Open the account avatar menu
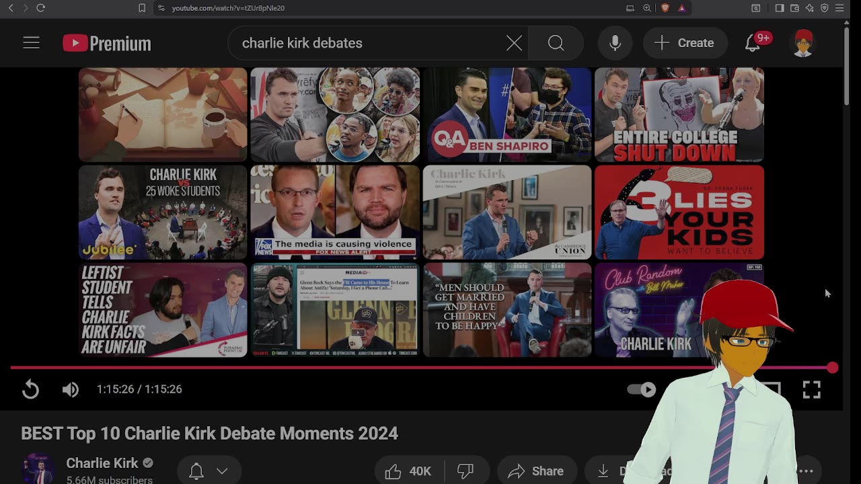 (x=803, y=43)
